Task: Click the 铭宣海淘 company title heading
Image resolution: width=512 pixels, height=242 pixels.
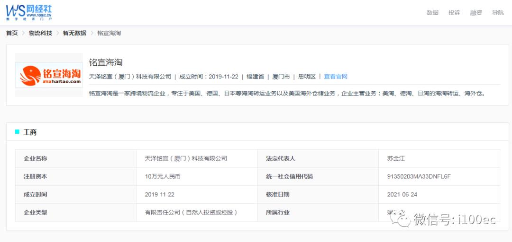Action: pyautogui.click(x=106, y=62)
